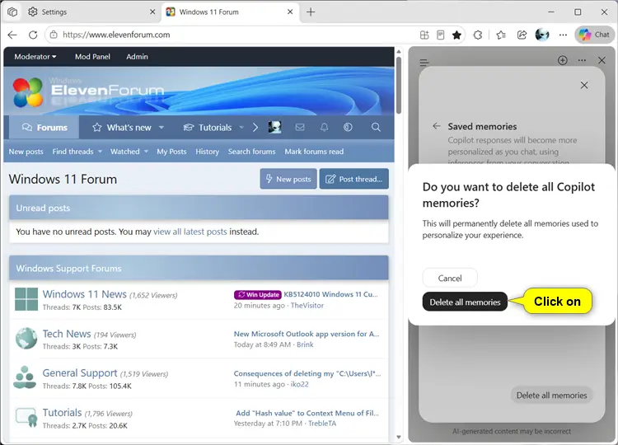The height and width of the screenshot is (445, 618).
Task: Close the Copilot settings panel X
Action: coord(584,85)
